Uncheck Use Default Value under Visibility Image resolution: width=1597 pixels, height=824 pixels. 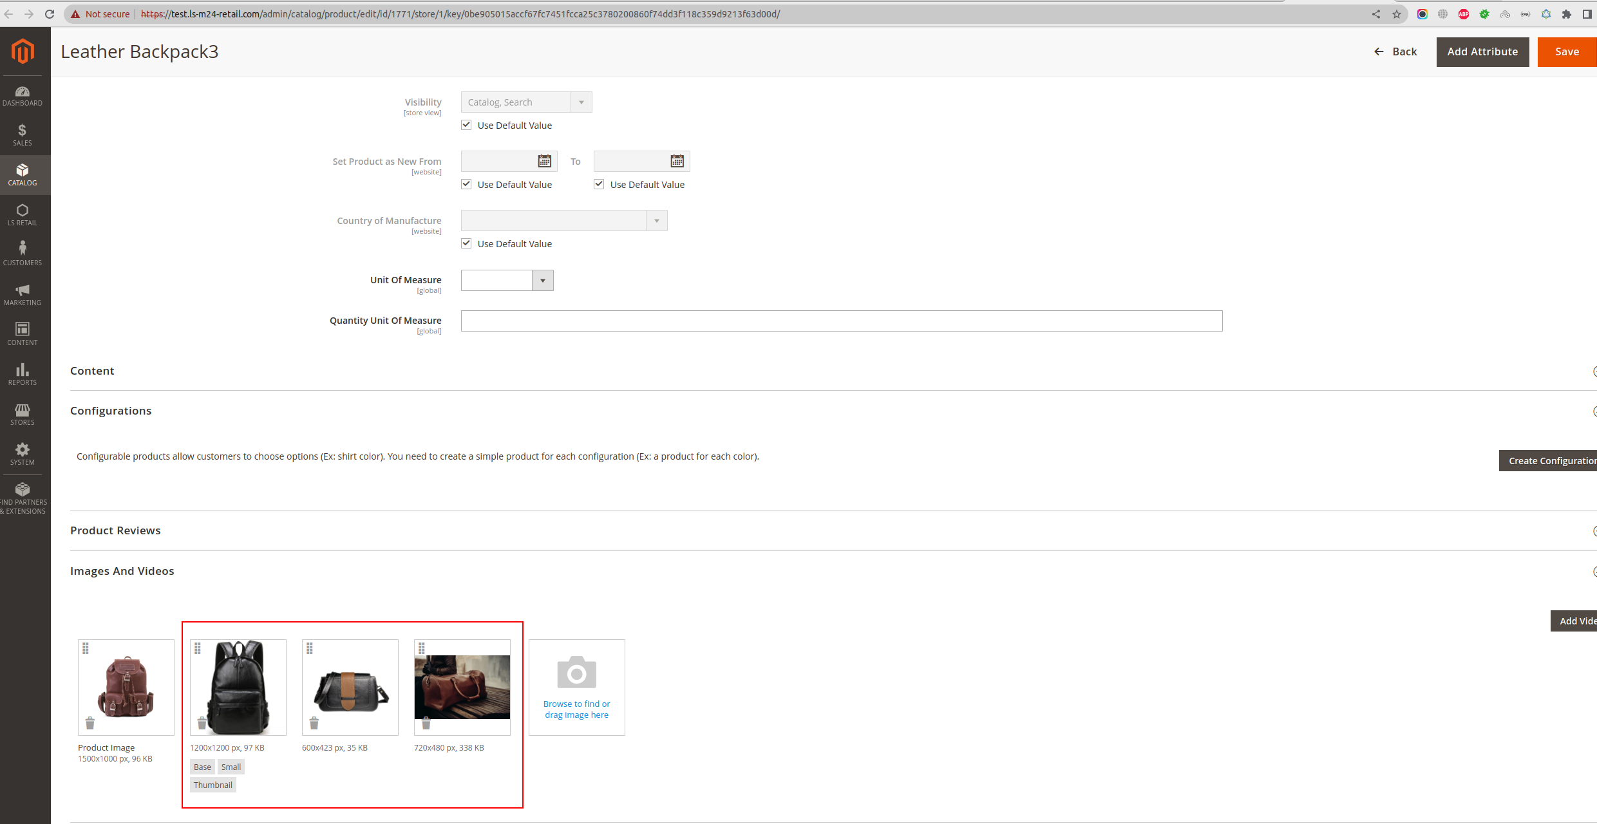click(x=466, y=125)
